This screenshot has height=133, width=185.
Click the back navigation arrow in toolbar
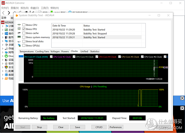click(x=3, y=13)
